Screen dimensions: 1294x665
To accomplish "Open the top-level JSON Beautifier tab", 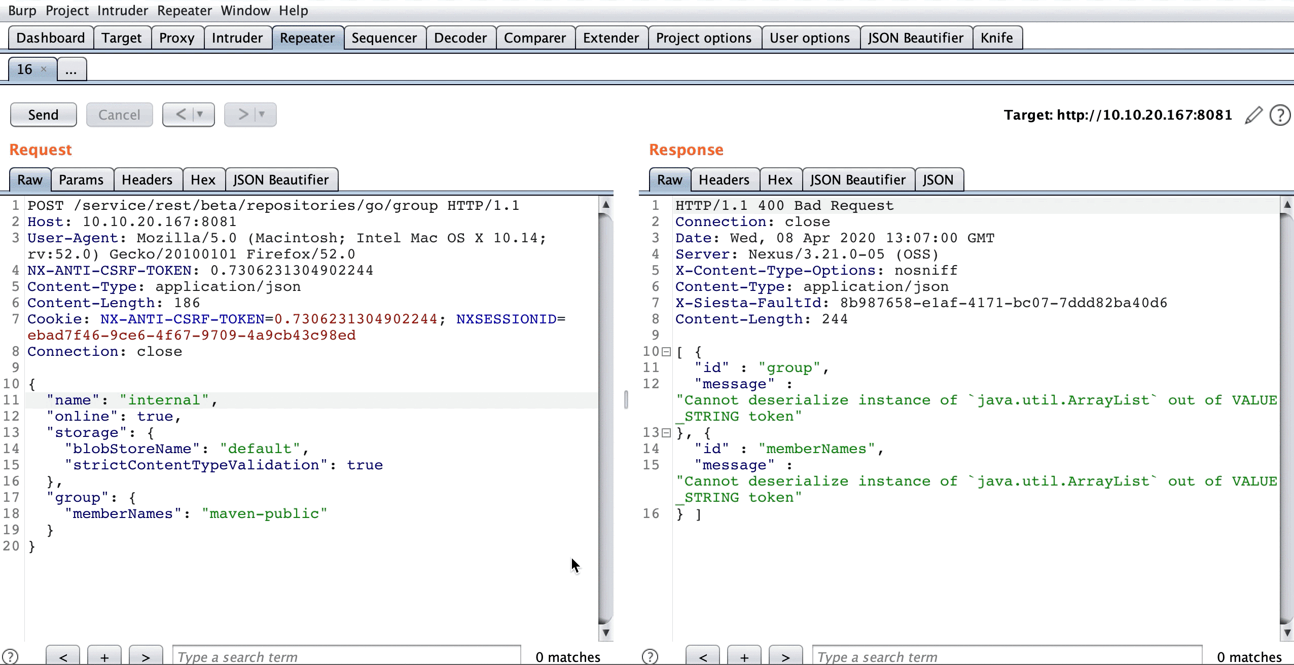I will click(x=916, y=38).
